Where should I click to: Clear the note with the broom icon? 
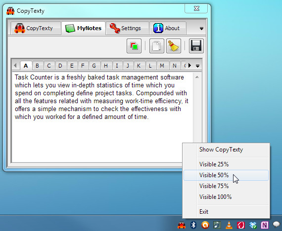pos(174,46)
